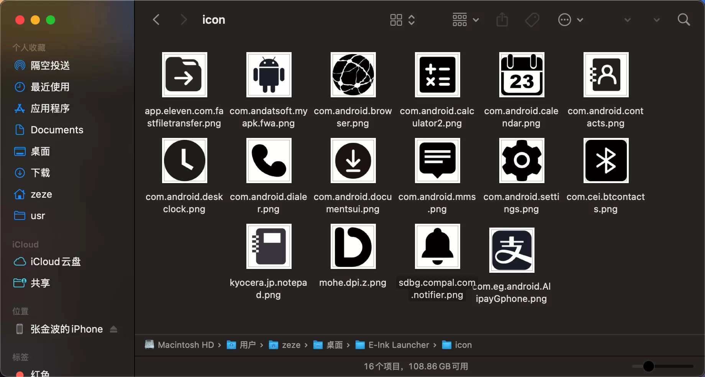Viewport: 705px width, 377px height.
Task: Go forward with the right arrow
Action: [x=184, y=20]
